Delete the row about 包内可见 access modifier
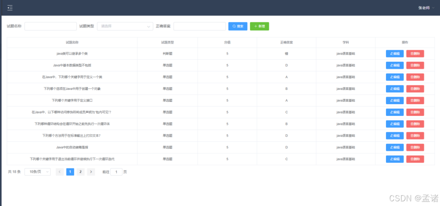This screenshot has height=206, width=440. [415, 112]
